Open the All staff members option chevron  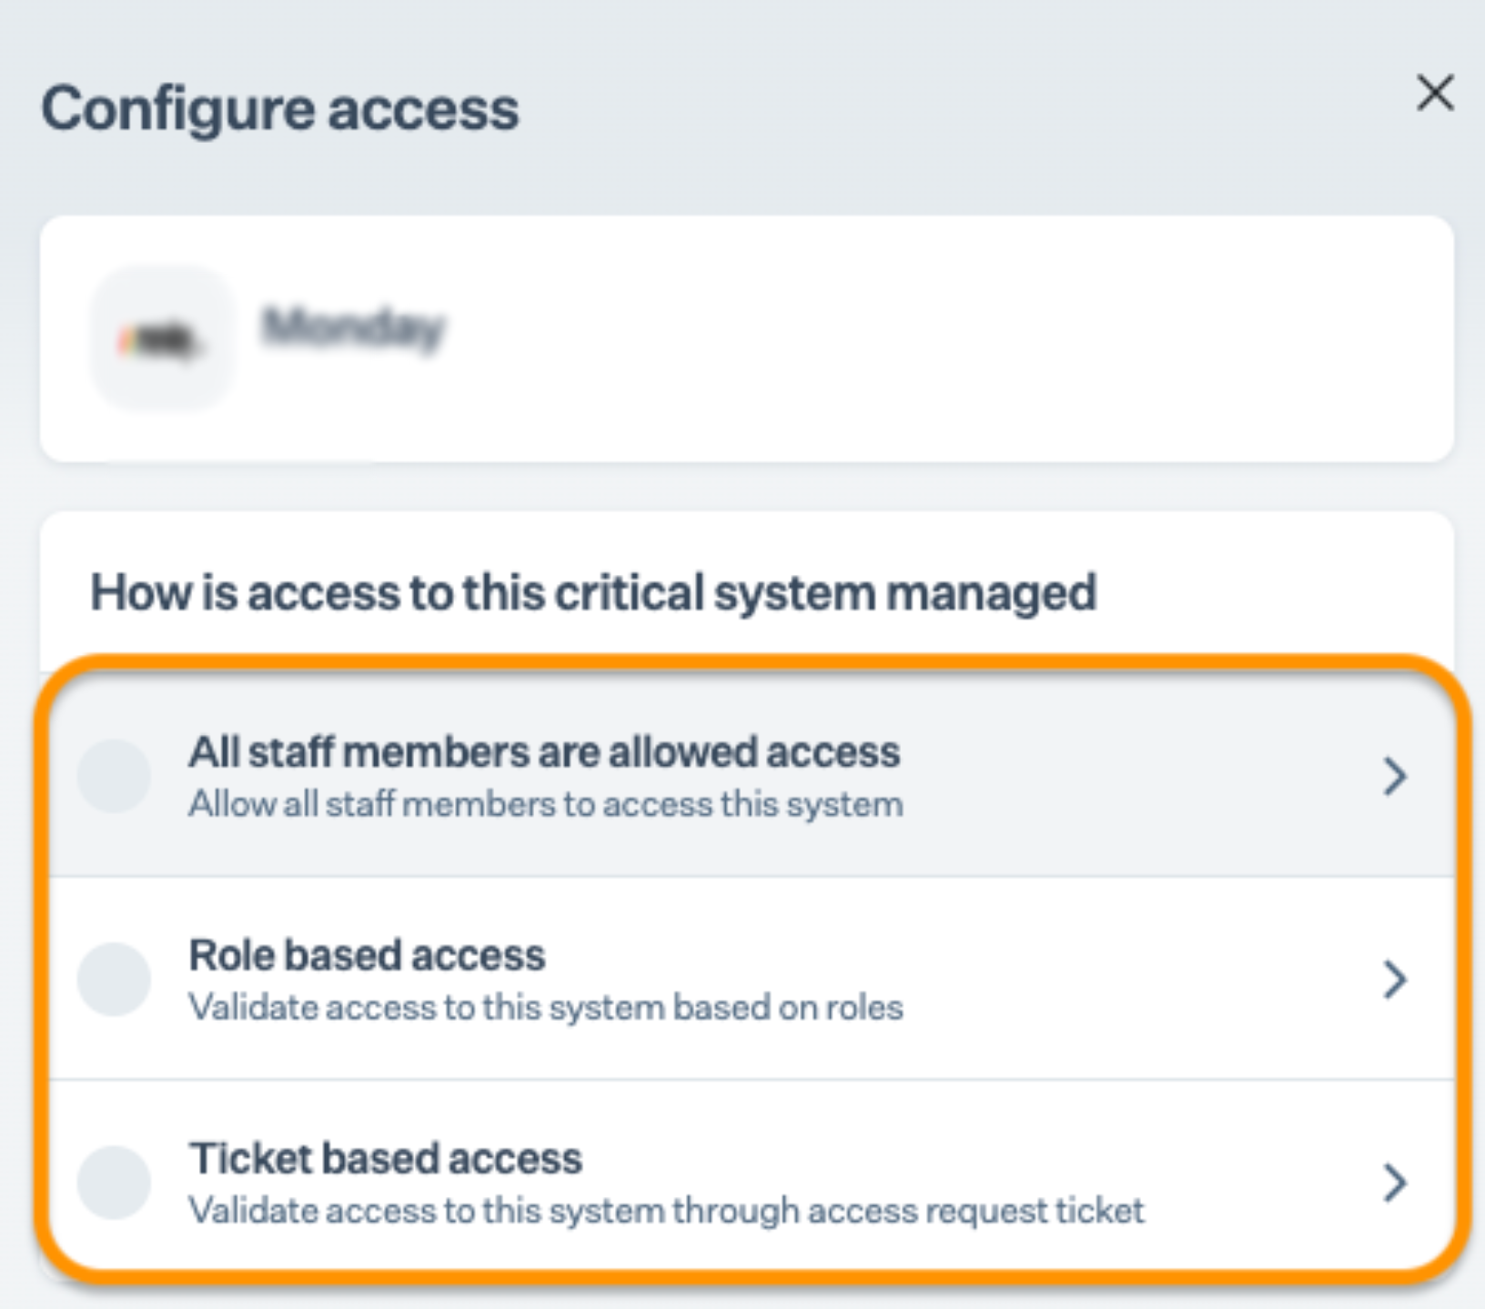(x=1394, y=776)
